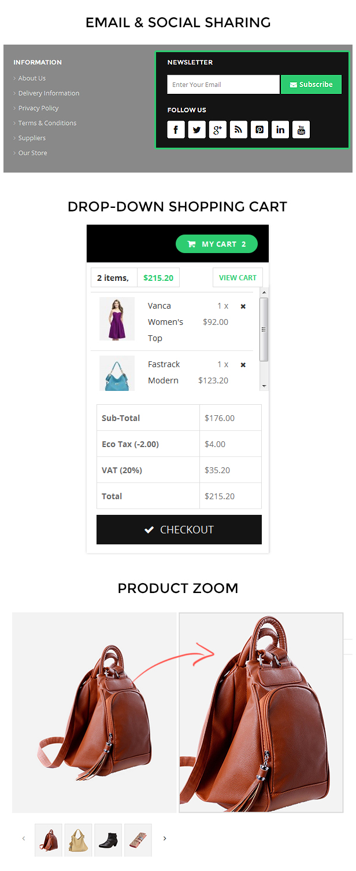
Task: Open the Delivery Information link
Action: pos(49,93)
